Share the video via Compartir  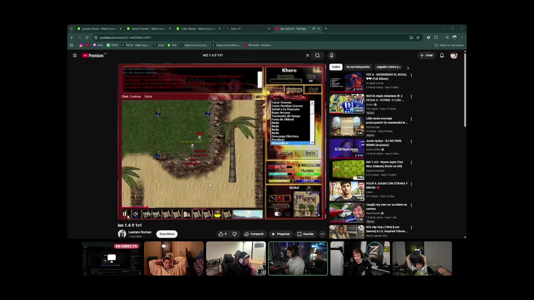[x=254, y=234]
